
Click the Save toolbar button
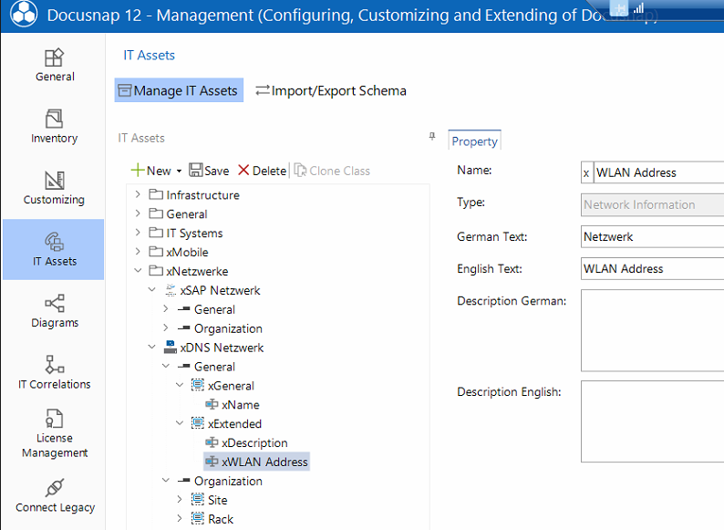[x=209, y=171]
